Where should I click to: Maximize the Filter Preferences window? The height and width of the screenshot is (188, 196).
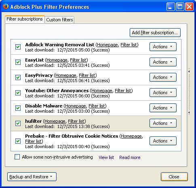tap(180, 6)
